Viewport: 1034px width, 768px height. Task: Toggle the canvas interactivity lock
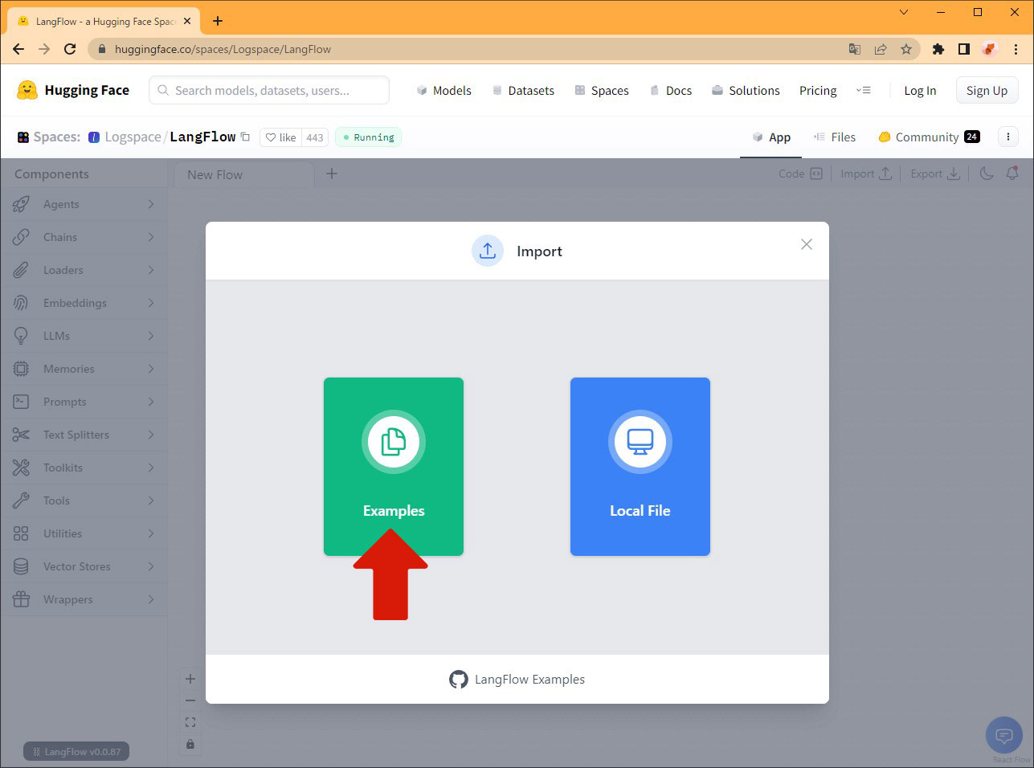(190, 744)
